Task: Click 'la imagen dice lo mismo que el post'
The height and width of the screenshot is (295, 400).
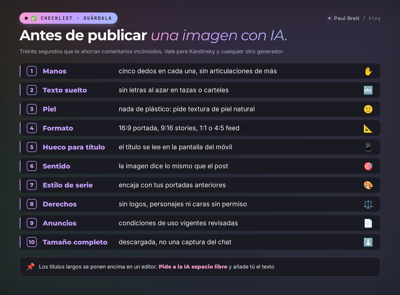Action: coord(173,166)
